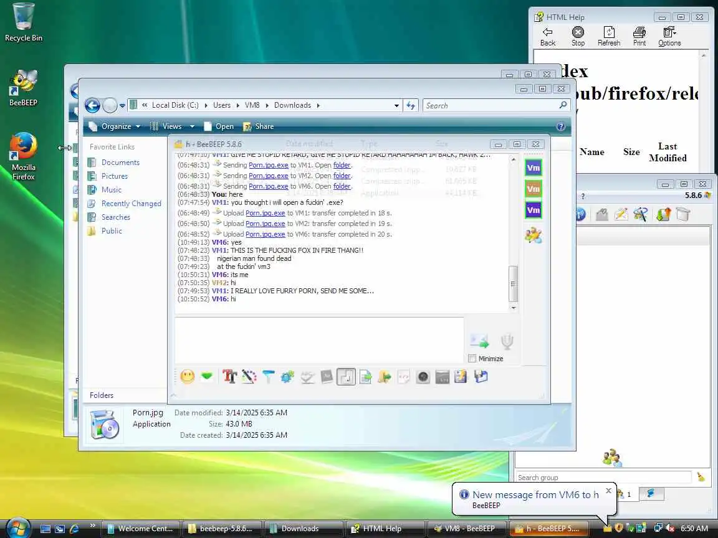Viewport: 718px width, 538px height.
Task: Toggle the highlighted music note sound icon
Action: tap(346, 377)
